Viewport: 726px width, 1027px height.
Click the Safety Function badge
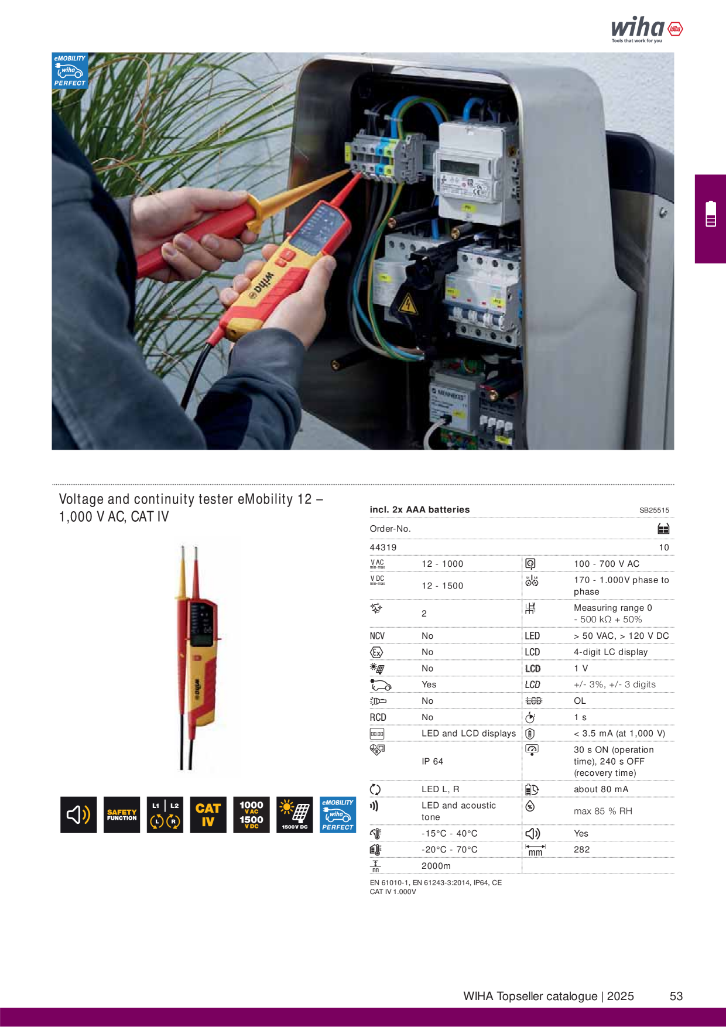click(122, 814)
